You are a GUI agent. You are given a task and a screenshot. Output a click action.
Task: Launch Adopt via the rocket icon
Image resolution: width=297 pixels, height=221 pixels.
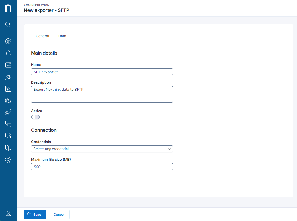(8, 112)
